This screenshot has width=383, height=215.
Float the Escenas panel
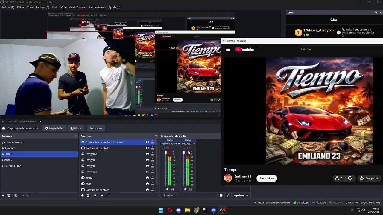pos(76,136)
